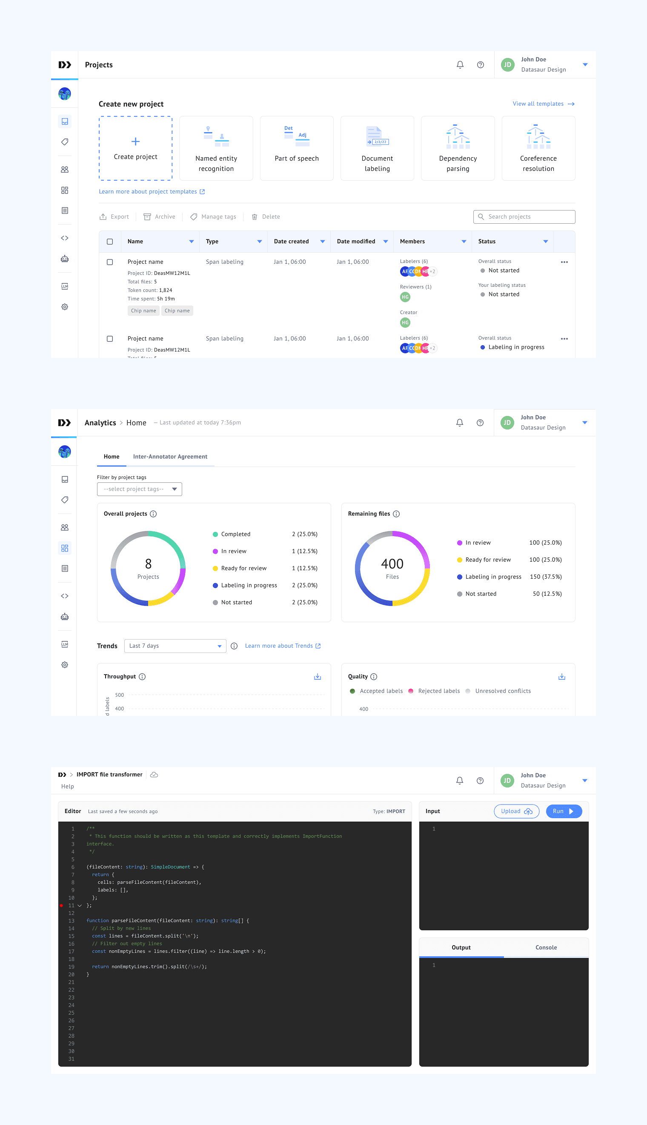Viewport: 647px width, 1125px height.
Task: Click the Run button
Action: pyautogui.click(x=564, y=811)
